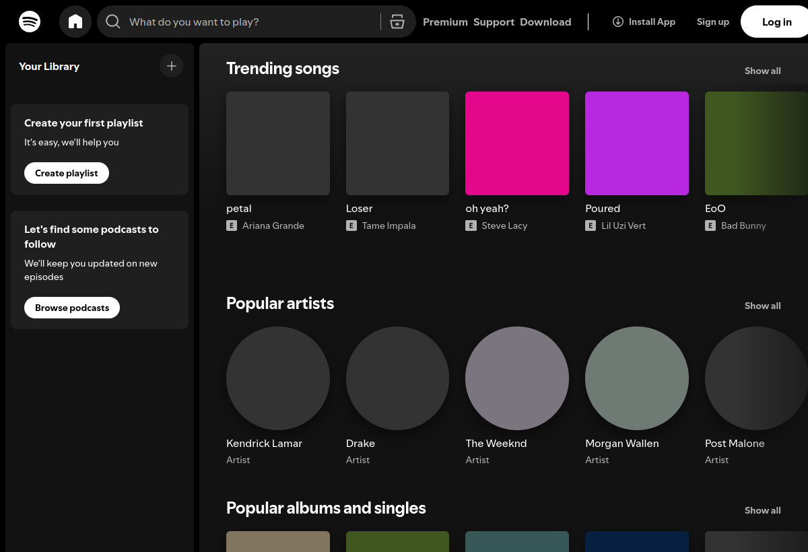Click the 'Poured' song title

603,209
